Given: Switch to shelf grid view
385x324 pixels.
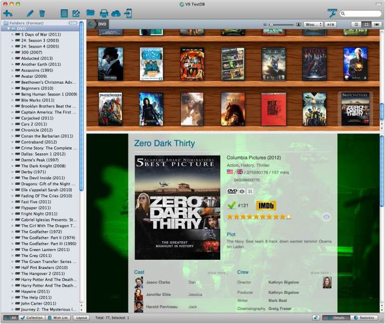Looking at the screenshot, I should [366, 24].
